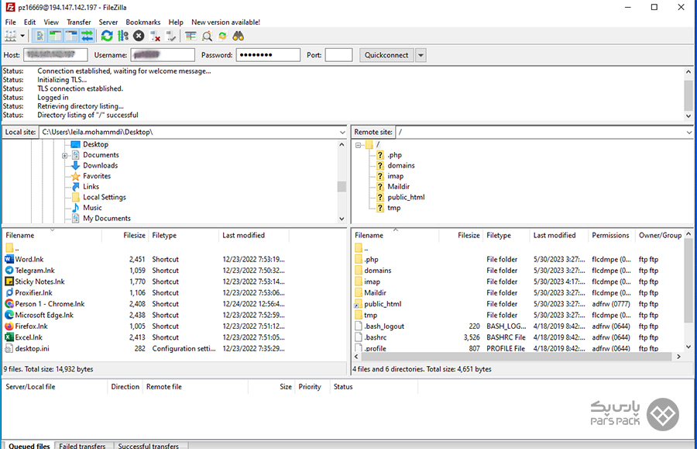Reconnect to last used server

tap(170, 36)
